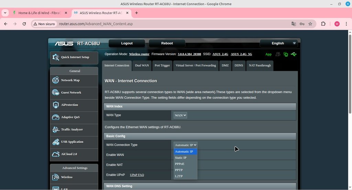Screen dimensions: 352x190
Task: Click the USB Application icon in sidebar
Action: (55, 142)
